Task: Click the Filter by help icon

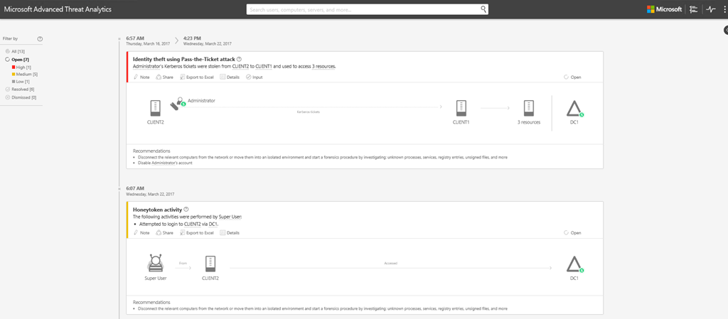Action: point(40,39)
